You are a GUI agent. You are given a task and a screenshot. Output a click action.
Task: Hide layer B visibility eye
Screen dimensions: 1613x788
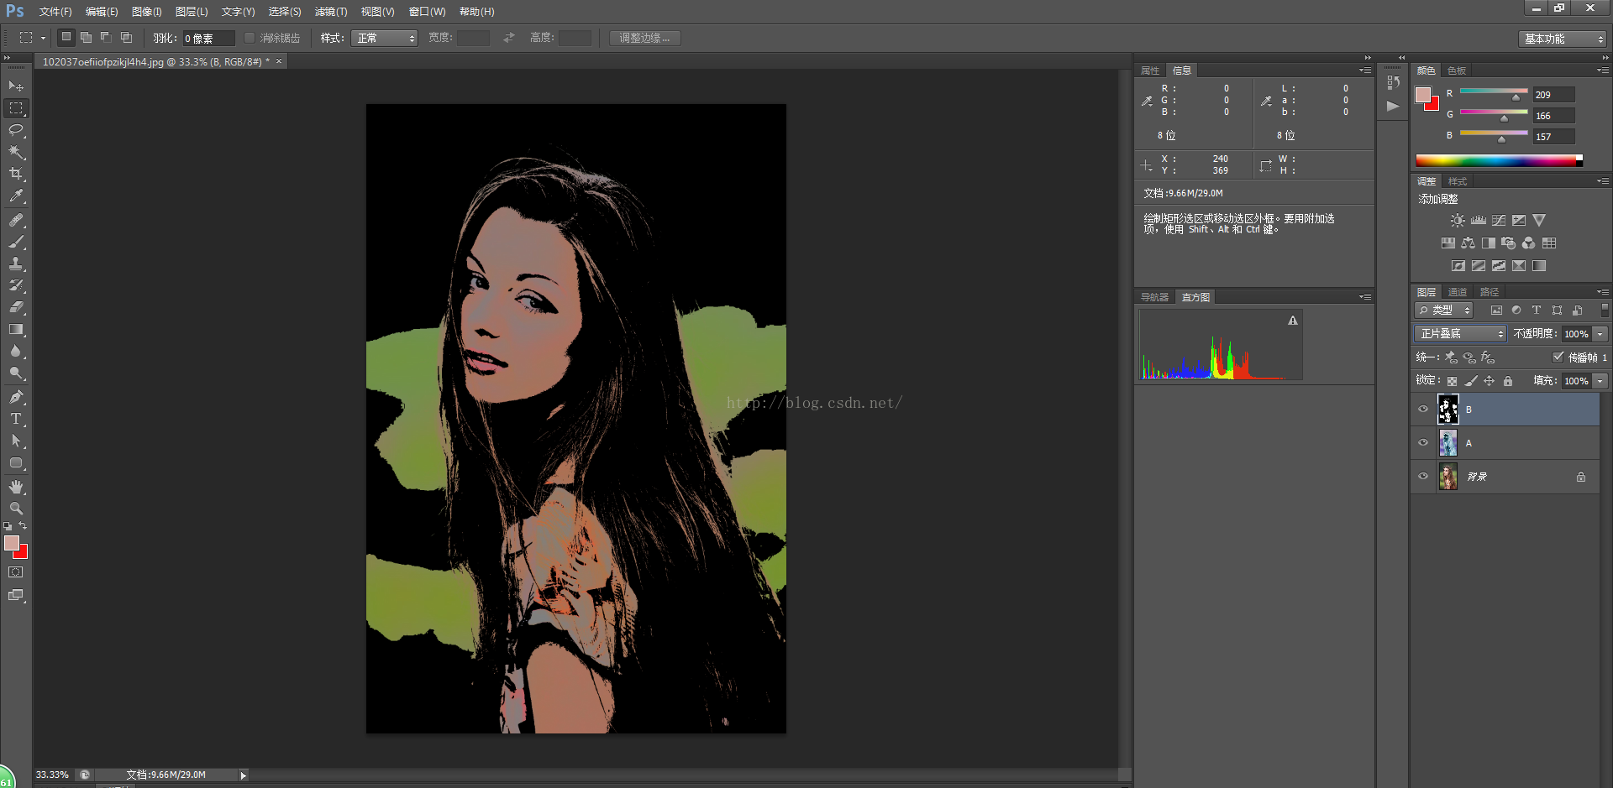(x=1423, y=410)
